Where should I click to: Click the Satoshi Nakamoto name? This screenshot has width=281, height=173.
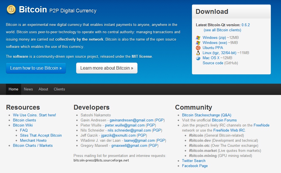96,115
